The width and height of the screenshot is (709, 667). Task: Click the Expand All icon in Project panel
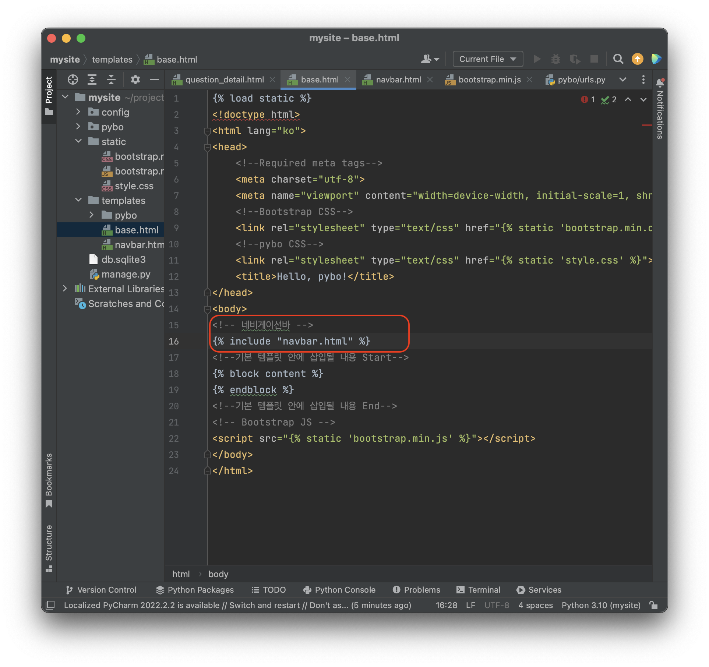click(x=92, y=80)
